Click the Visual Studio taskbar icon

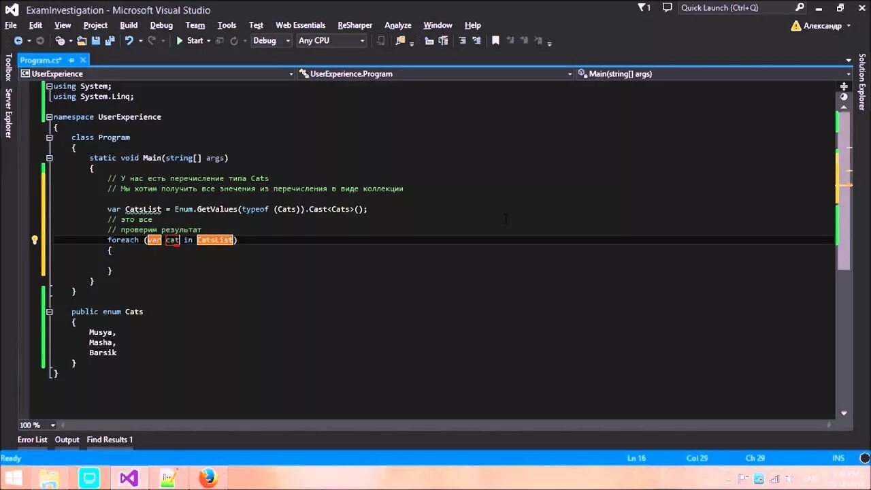pyautogui.click(x=129, y=478)
